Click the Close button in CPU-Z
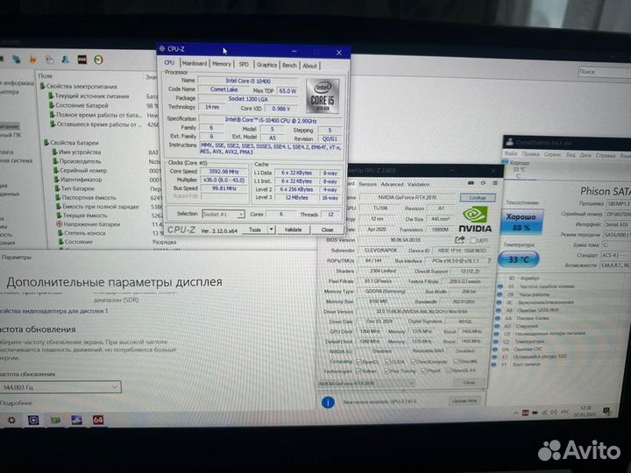The height and width of the screenshot is (473, 631). coord(327,230)
